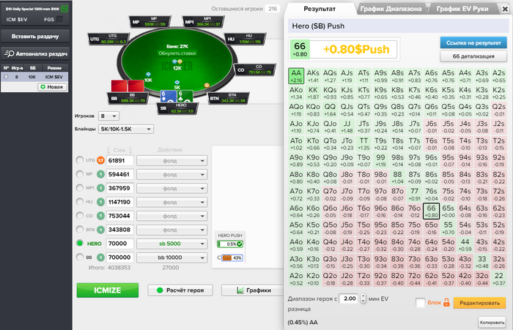Close the results panel with X

(505, 9)
